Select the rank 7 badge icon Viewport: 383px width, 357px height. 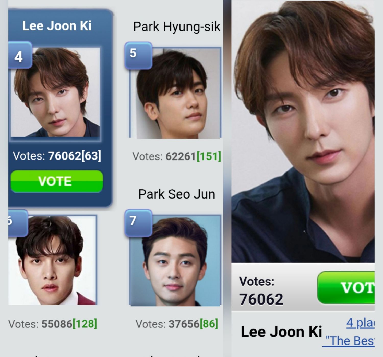(138, 223)
